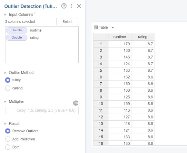
Task: Select row header 15 in the table
Action: [x=101, y=137]
